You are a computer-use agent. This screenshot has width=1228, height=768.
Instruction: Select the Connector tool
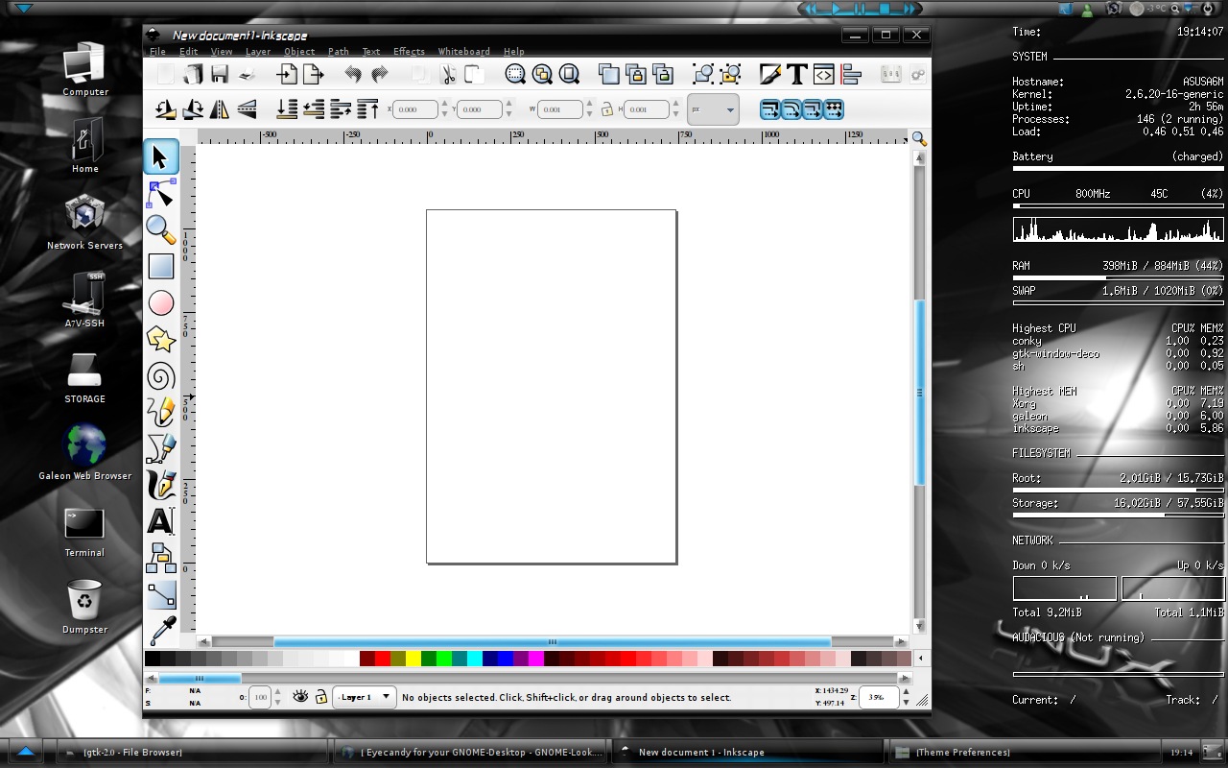[x=160, y=558]
